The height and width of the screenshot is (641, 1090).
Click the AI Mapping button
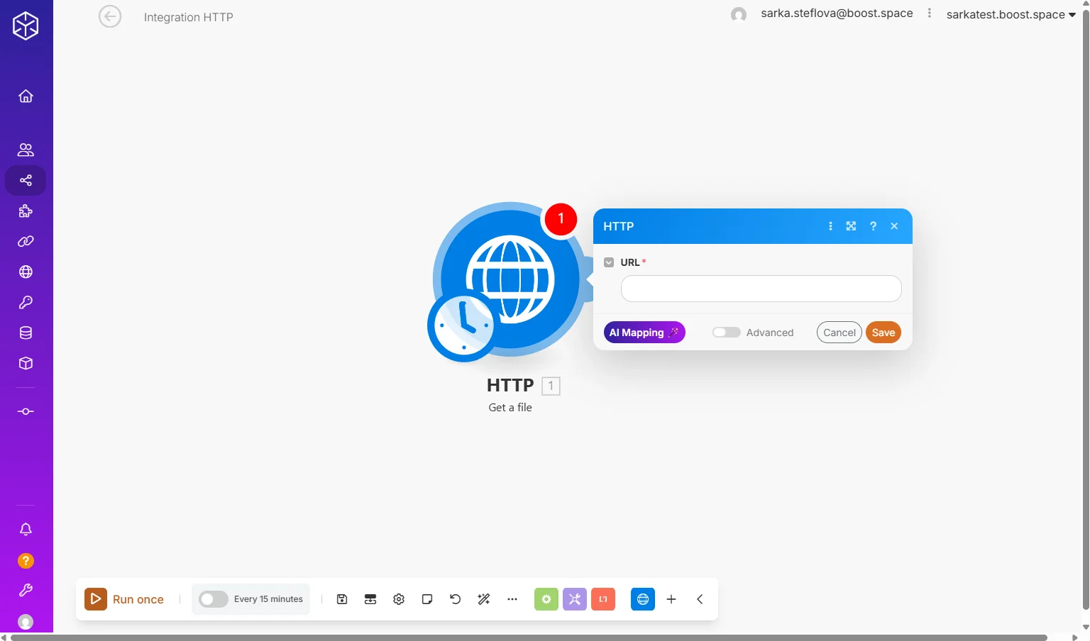tap(644, 333)
